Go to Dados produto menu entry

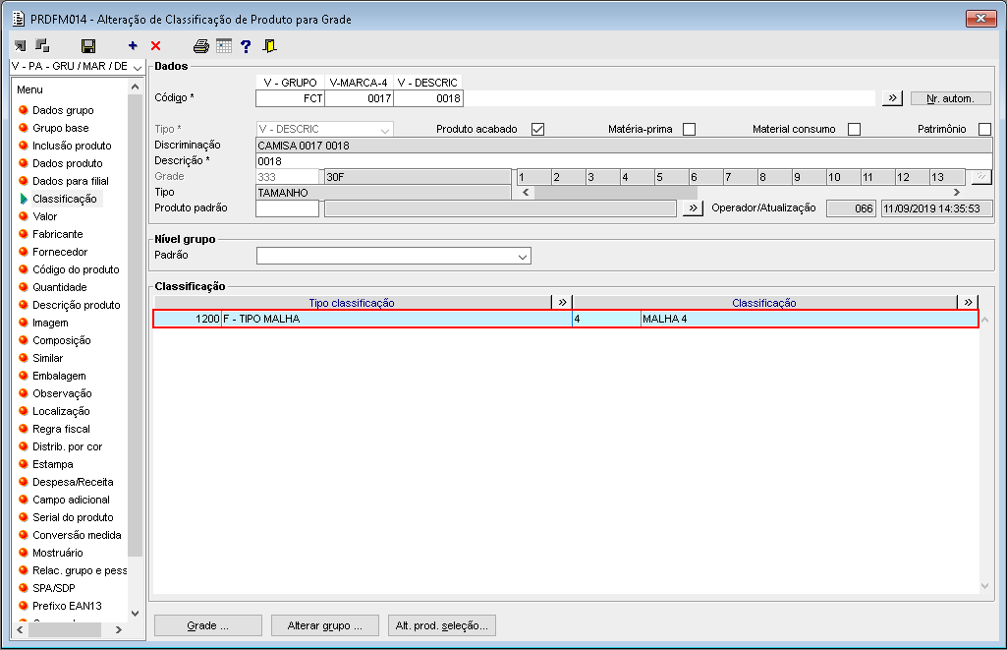[68, 163]
